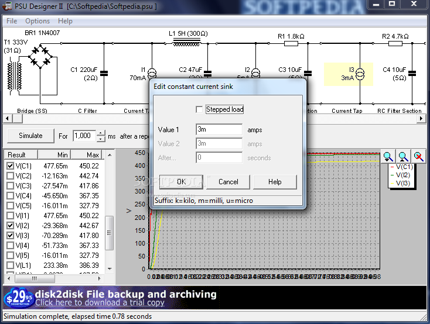The width and height of the screenshot is (430, 324).
Task: Click 'RC Filter Section' label
Action: point(400,111)
